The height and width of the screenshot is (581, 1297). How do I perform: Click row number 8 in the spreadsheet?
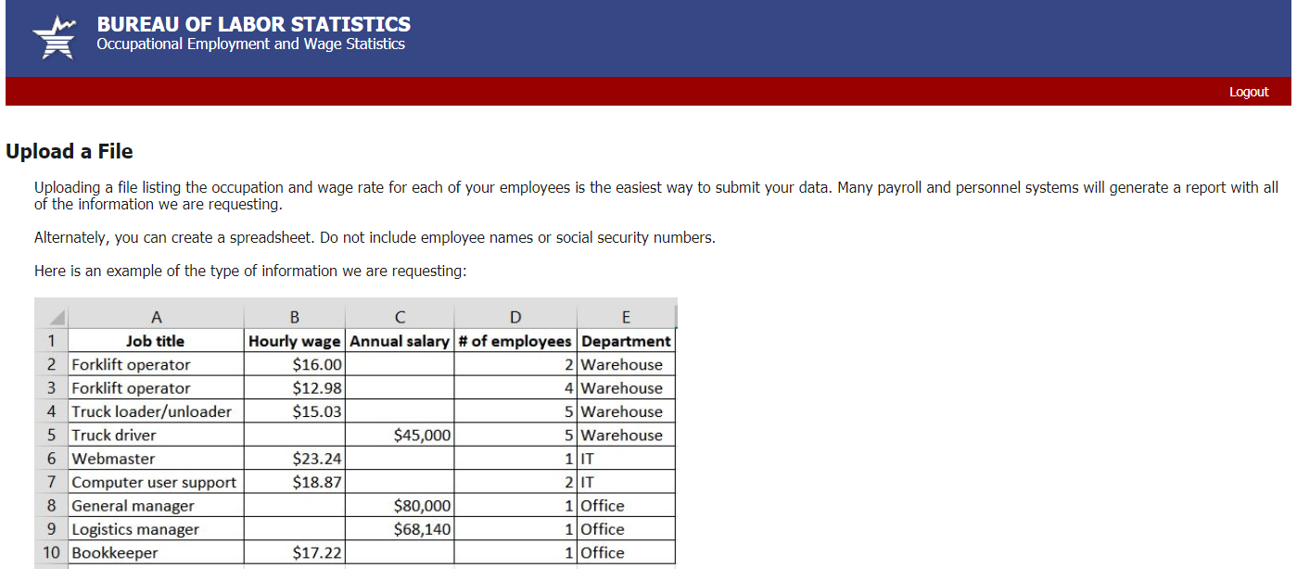[x=51, y=506]
